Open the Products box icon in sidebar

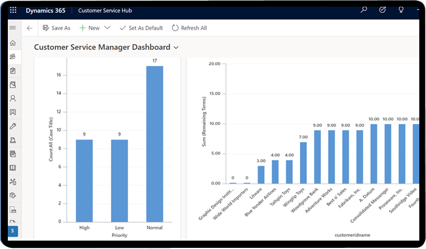click(x=13, y=195)
